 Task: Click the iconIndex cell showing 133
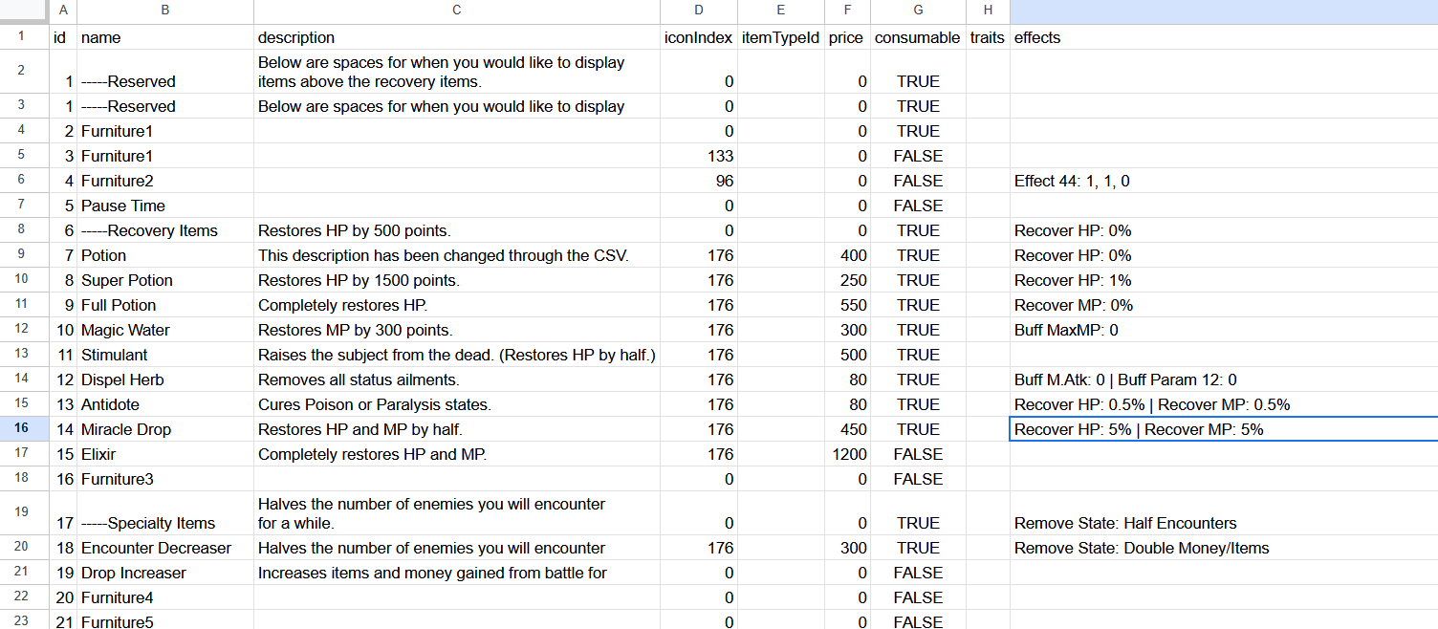coord(699,156)
